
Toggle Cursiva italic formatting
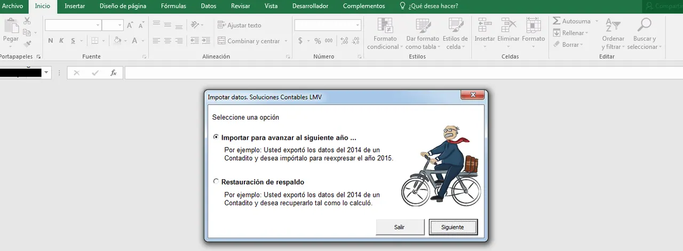pos(62,41)
